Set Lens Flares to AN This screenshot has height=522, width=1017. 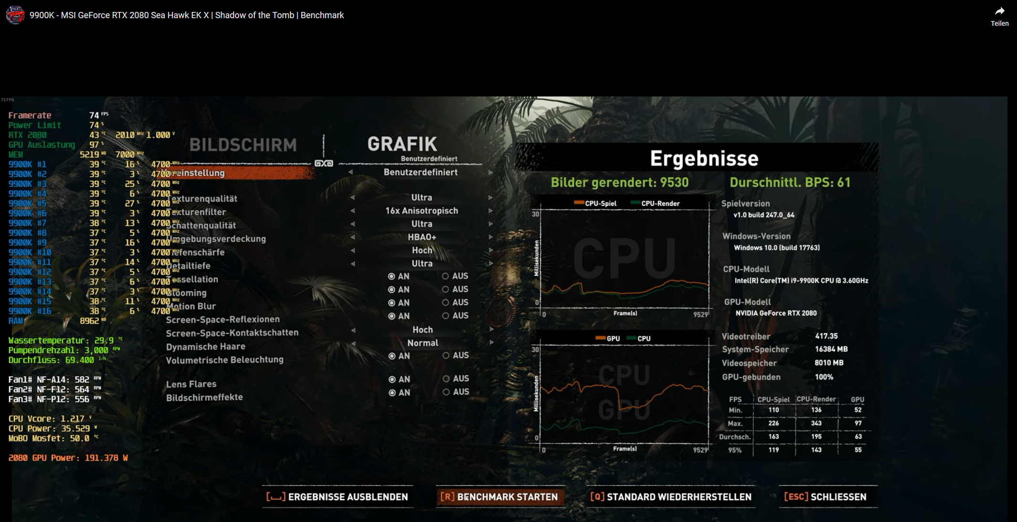(x=399, y=379)
